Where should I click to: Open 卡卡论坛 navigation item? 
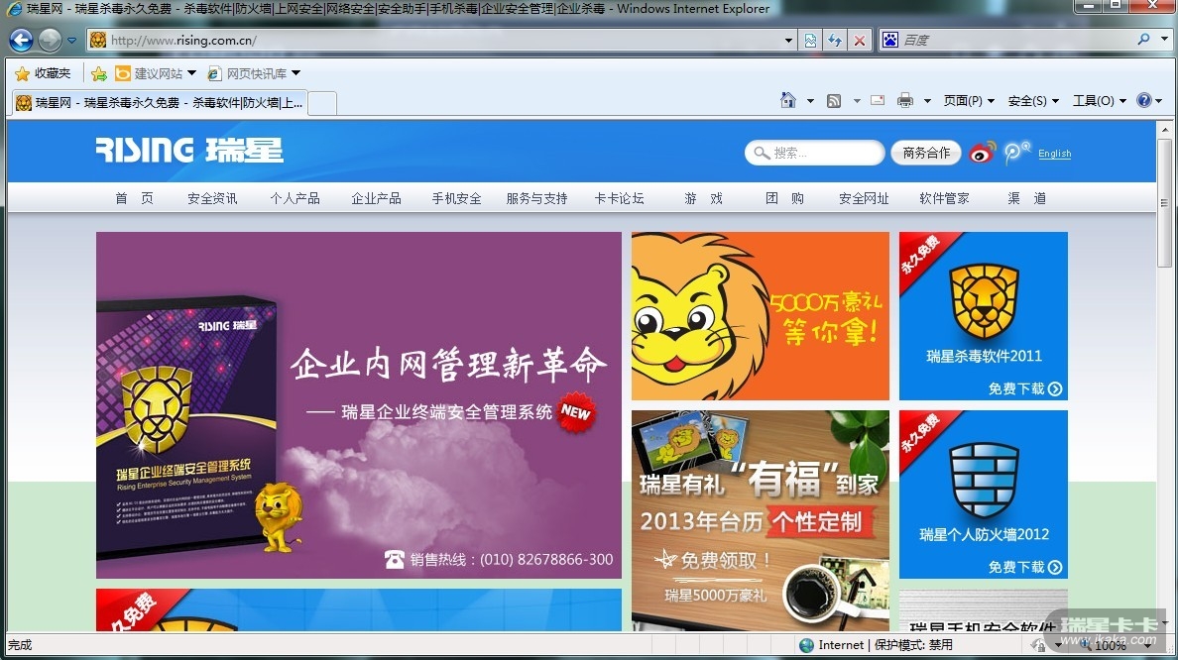(x=619, y=198)
